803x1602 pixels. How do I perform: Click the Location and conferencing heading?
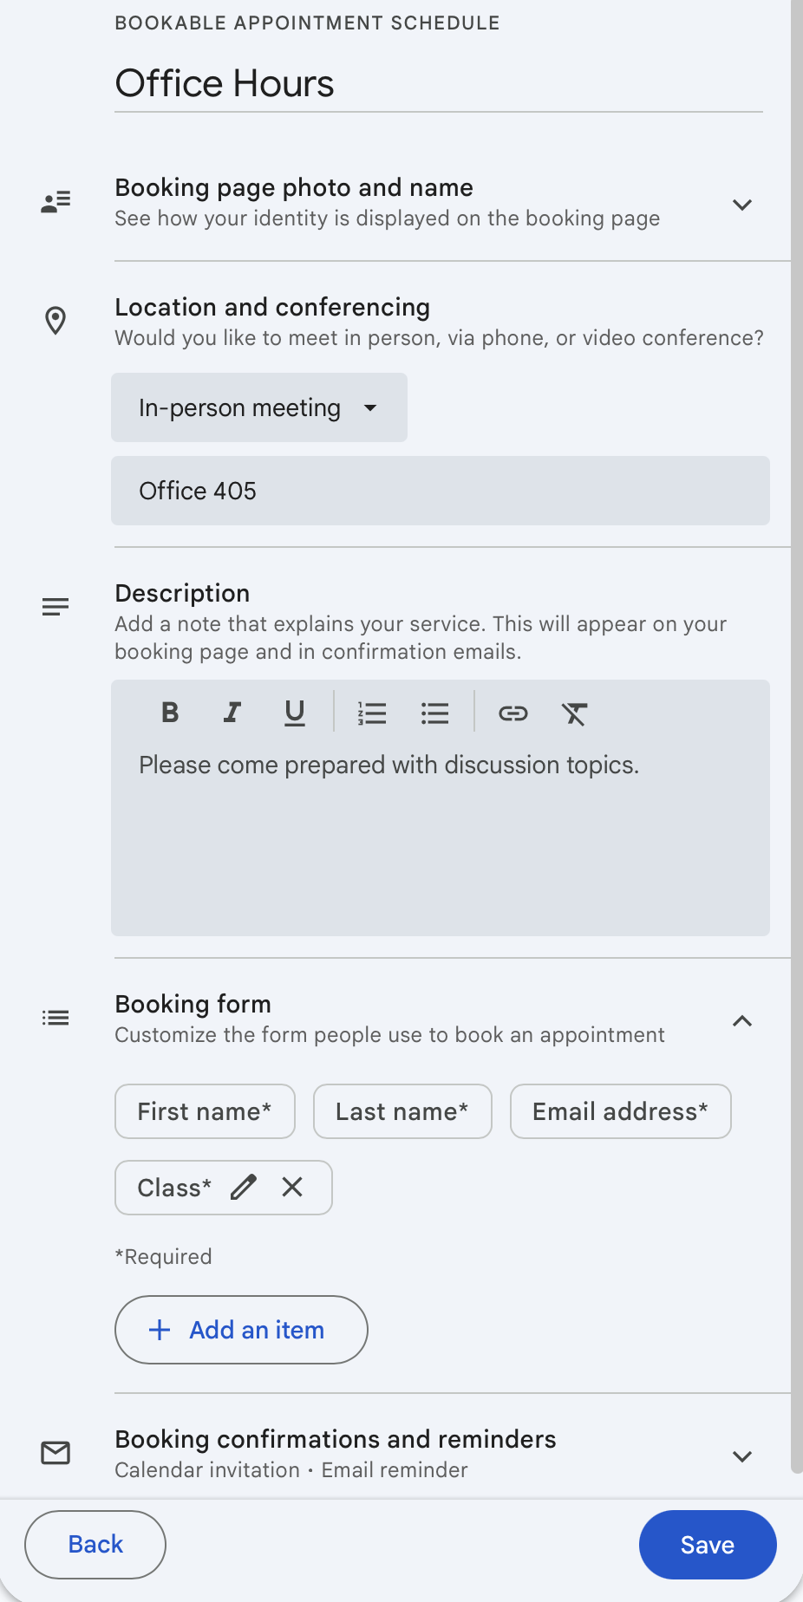point(272,307)
